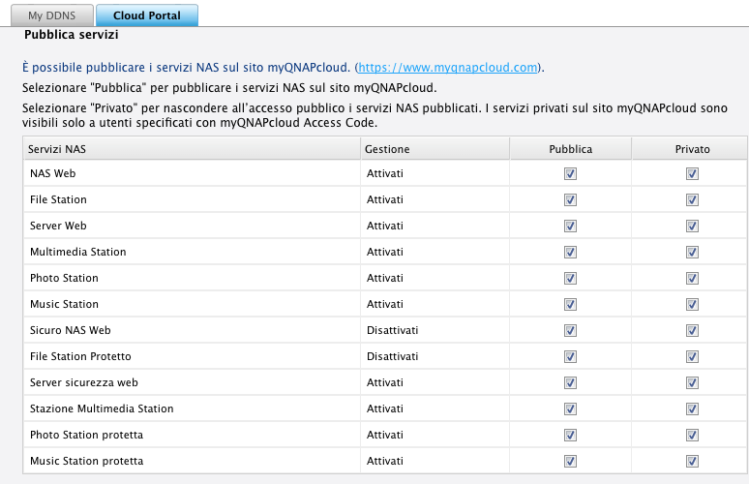Toggle Privato for Multimedia Station
Viewport: 749px width, 484px height.
[692, 252]
